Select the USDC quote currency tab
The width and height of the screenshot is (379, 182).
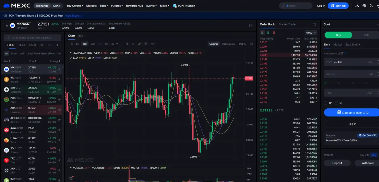tap(22, 45)
